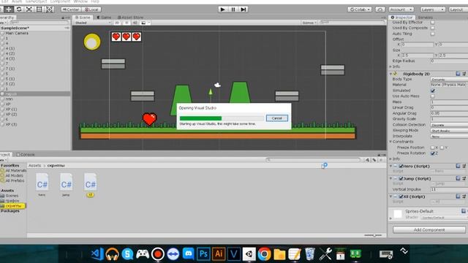468x263 pixels.
Task: Click Assets in the breadcrumb path
Action: (34, 166)
